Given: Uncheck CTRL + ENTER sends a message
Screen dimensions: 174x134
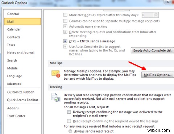Looking at the screenshot, I should [65, 41].
